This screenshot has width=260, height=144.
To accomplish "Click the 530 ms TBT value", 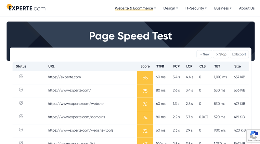I will [x=220, y=90].
